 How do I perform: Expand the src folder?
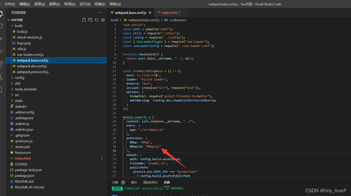(17, 95)
